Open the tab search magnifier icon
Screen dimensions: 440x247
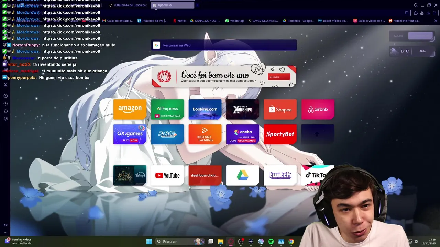point(416,5)
